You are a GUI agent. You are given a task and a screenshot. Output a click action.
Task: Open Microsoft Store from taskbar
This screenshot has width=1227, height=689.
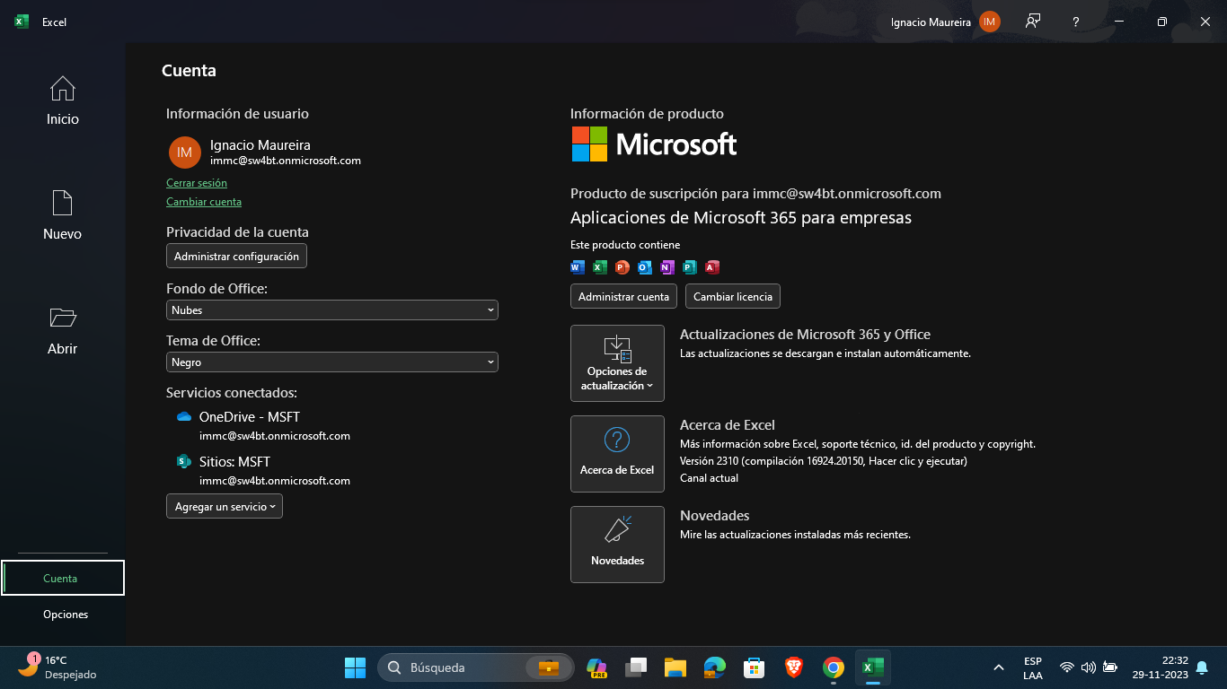pos(755,667)
